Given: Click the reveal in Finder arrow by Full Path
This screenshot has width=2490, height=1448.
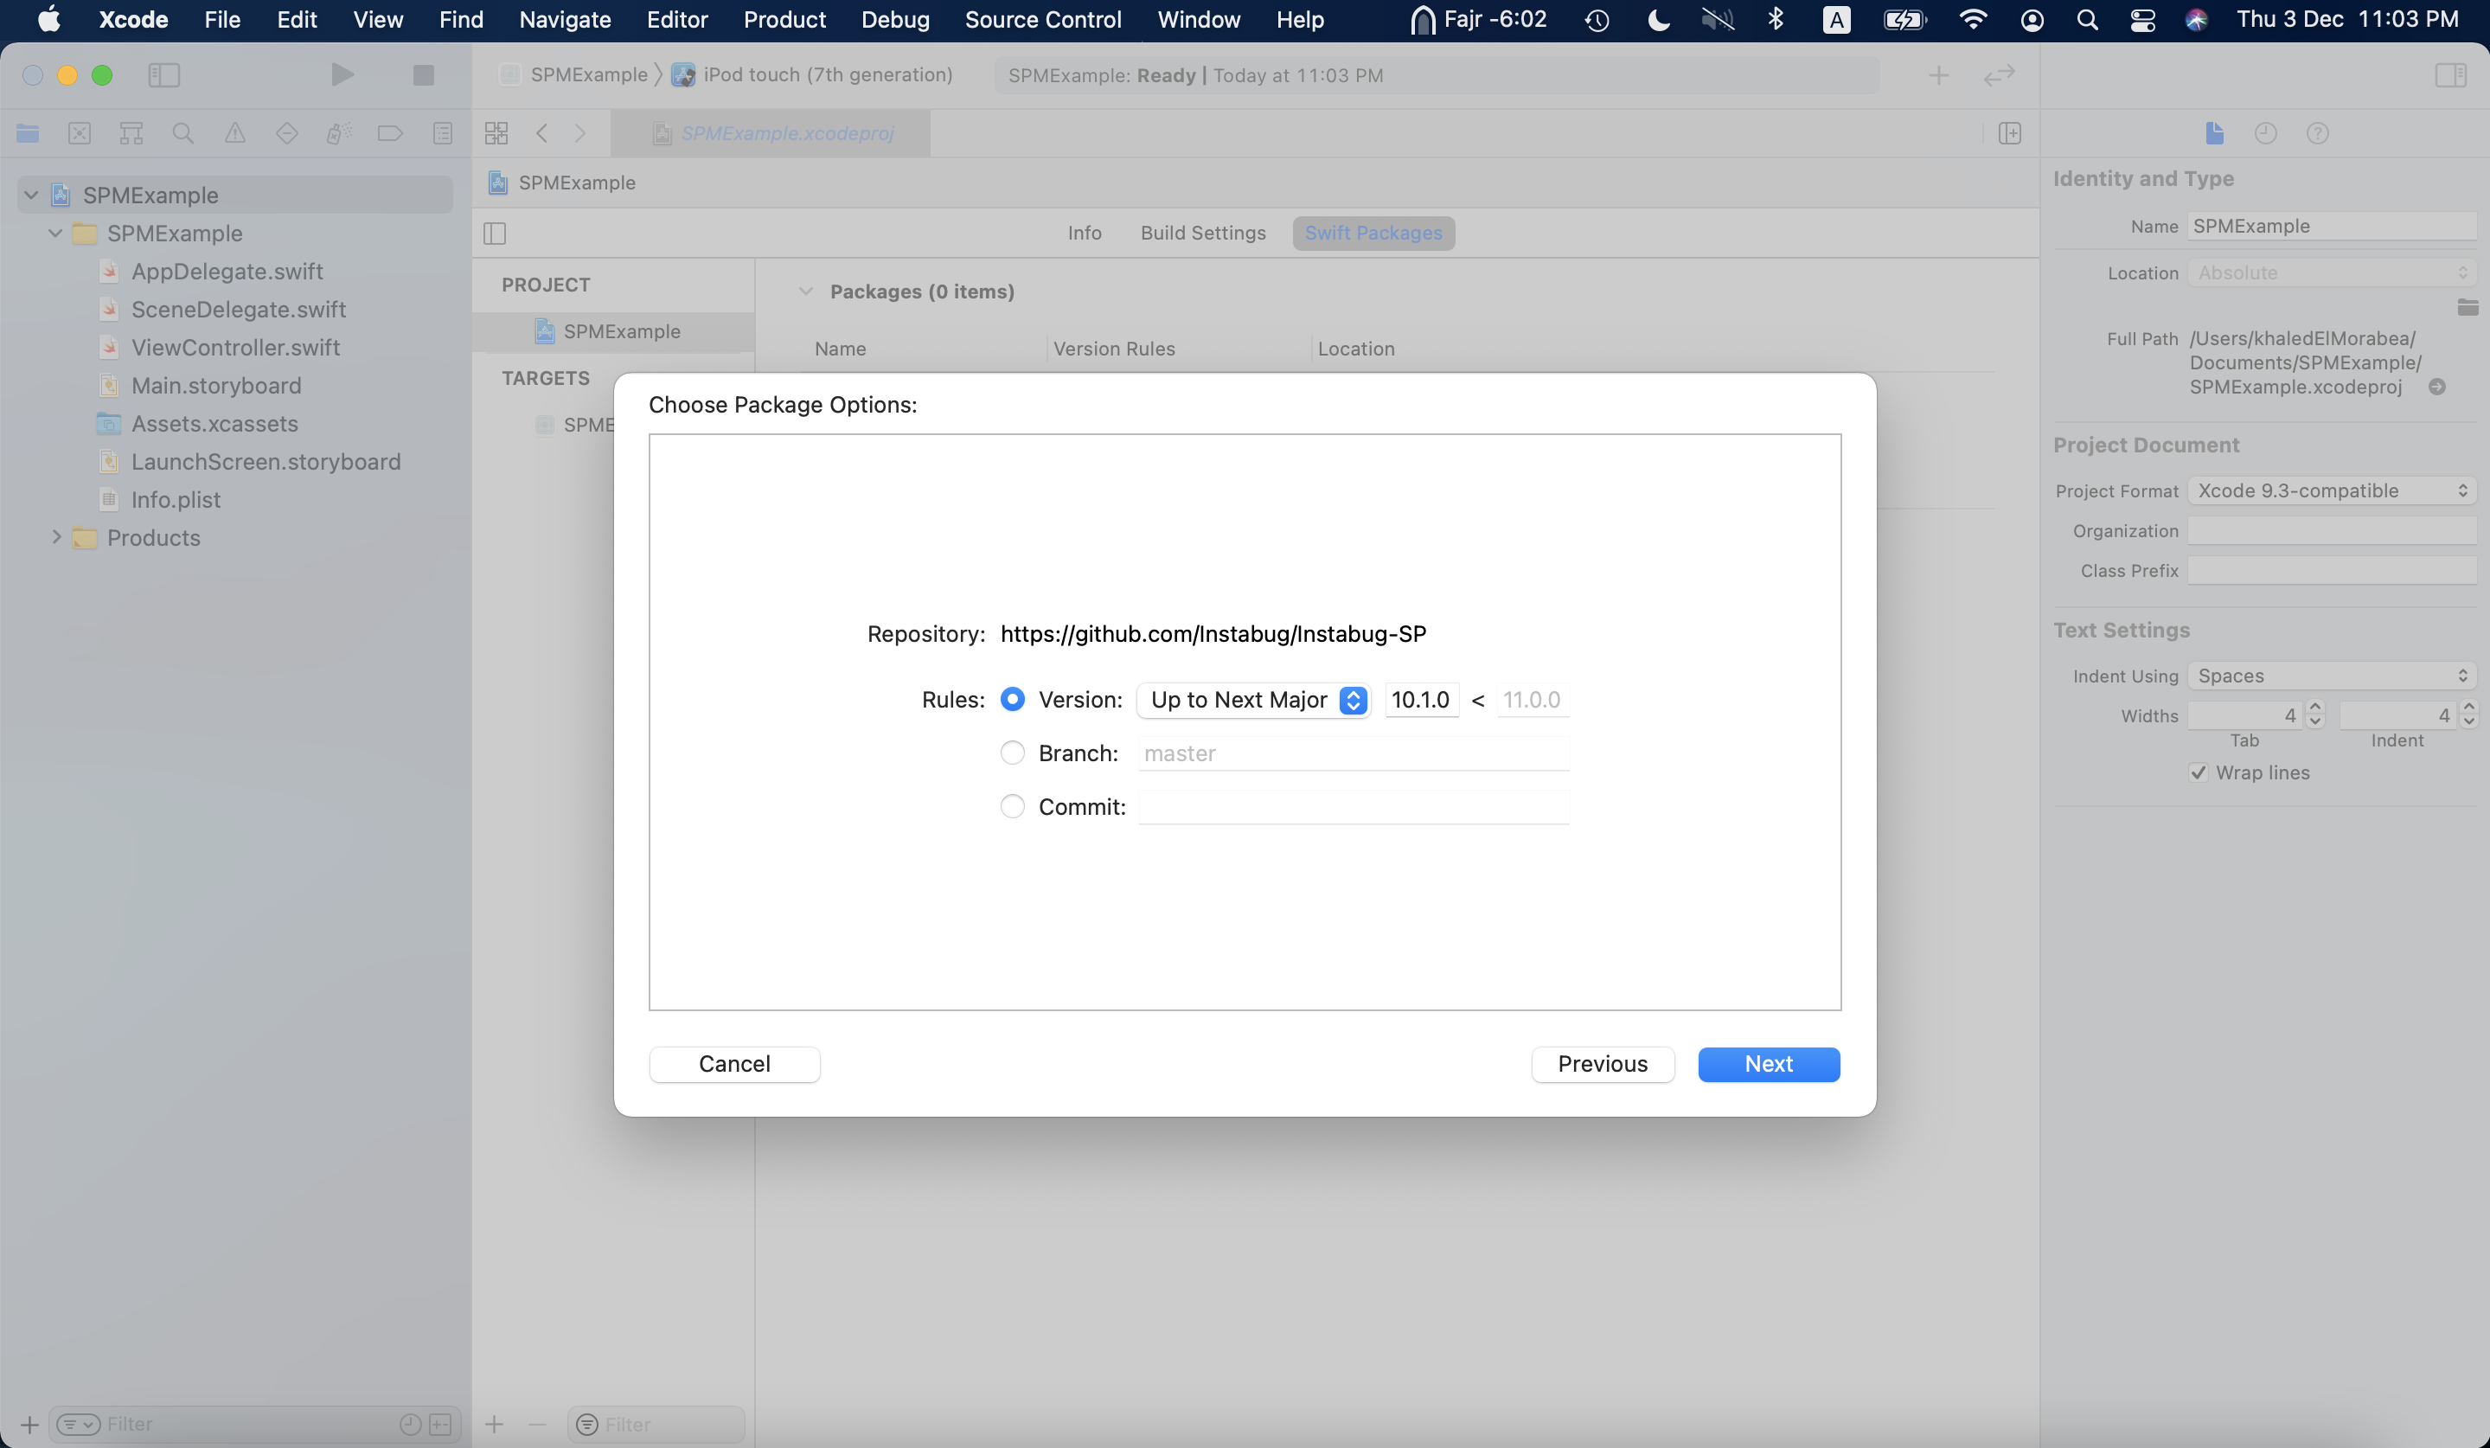Looking at the screenshot, I should pos(2436,388).
